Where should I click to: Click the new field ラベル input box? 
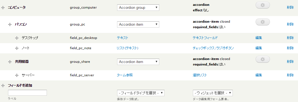click(x=27, y=93)
